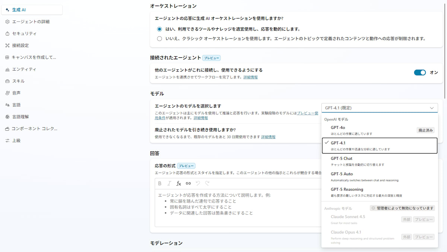Click the voice icon beside 音声
The width and height of the screenshot is (447, 252).
pyautogui.click(x=7, y=93)
